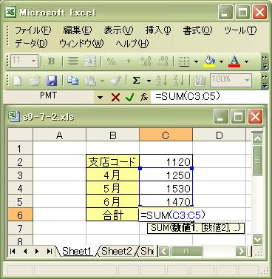Select row 2 header

point(20,162)
